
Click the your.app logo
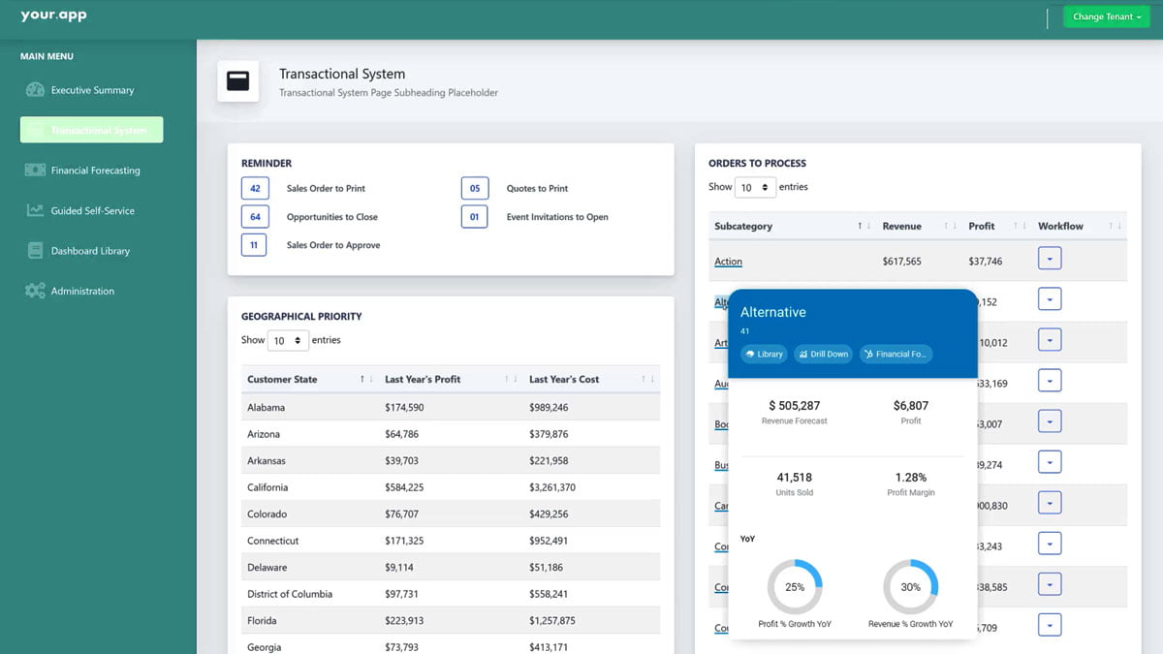point(52,16)
